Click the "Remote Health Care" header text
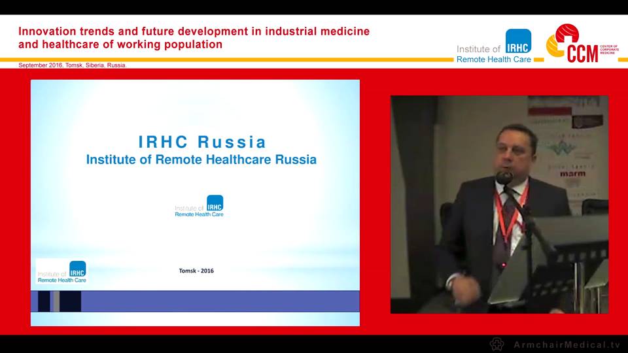 pos(494,59)
